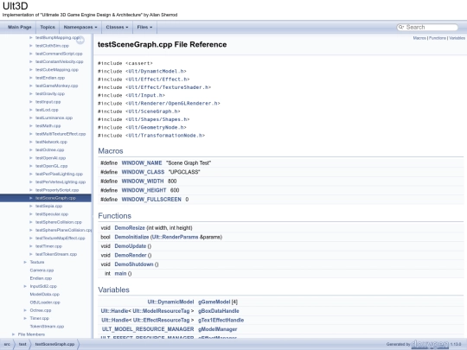Open the Files dropdown menu
The height and width of the screenshot is (350, 467).
tap(144, 27)
